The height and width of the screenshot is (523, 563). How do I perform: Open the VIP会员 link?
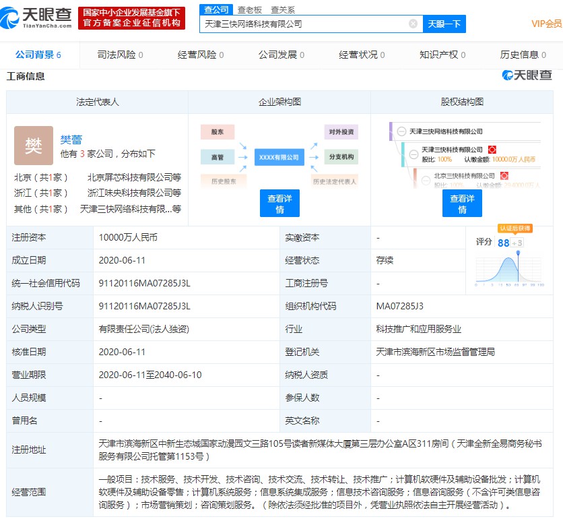546,24
